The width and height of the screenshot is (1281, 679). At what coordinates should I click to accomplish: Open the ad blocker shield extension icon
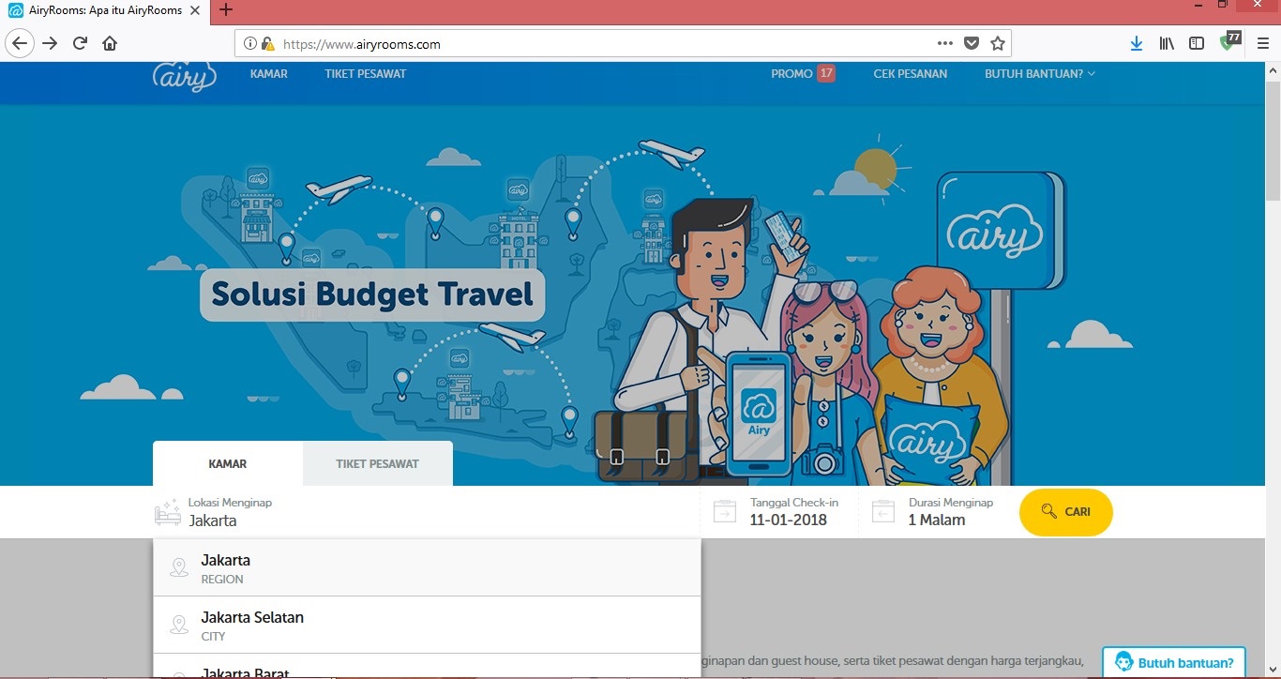[x=1228, y=43]
